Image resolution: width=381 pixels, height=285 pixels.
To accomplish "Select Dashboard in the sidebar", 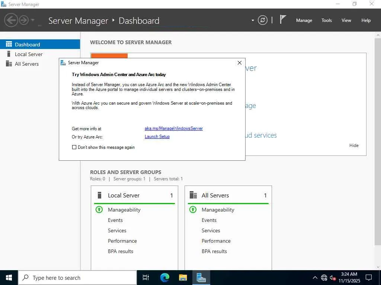I will (40, 45).
